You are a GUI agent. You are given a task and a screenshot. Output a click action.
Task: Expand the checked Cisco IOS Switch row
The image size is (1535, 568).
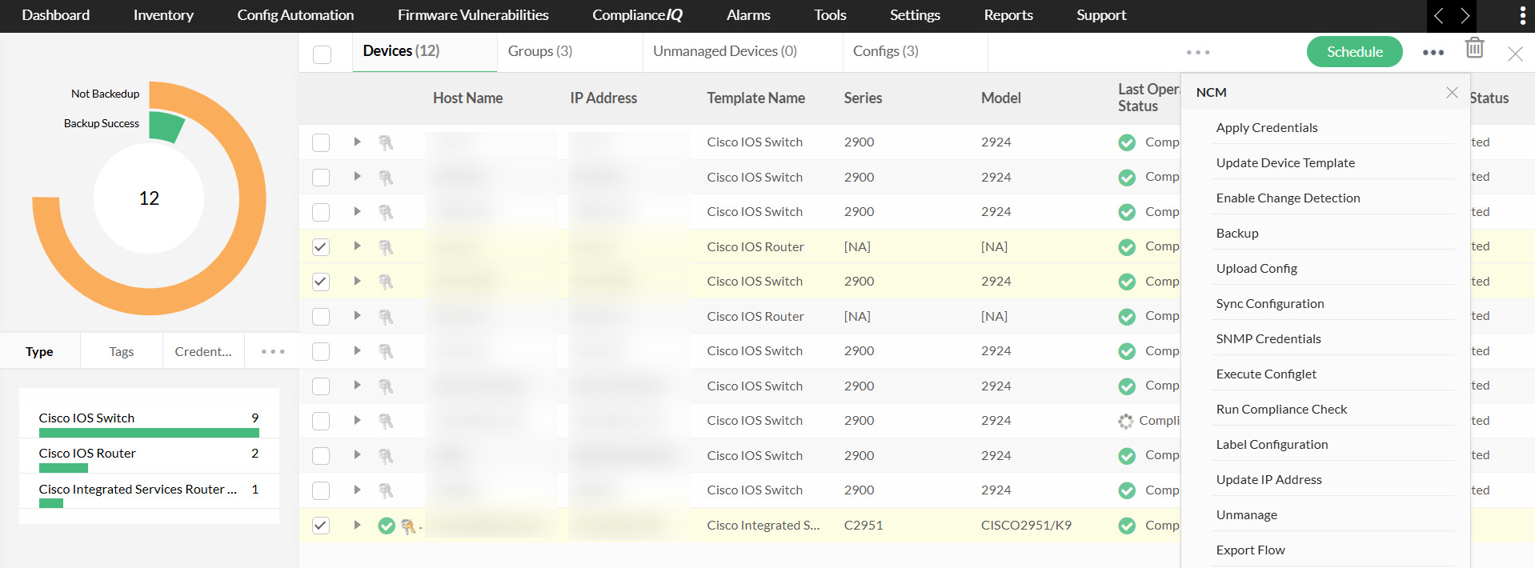(357, 281)
